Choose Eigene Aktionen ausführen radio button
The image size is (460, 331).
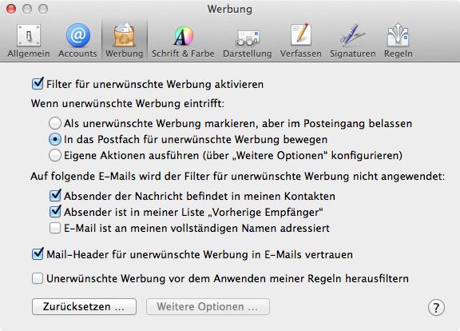(55, 155)
